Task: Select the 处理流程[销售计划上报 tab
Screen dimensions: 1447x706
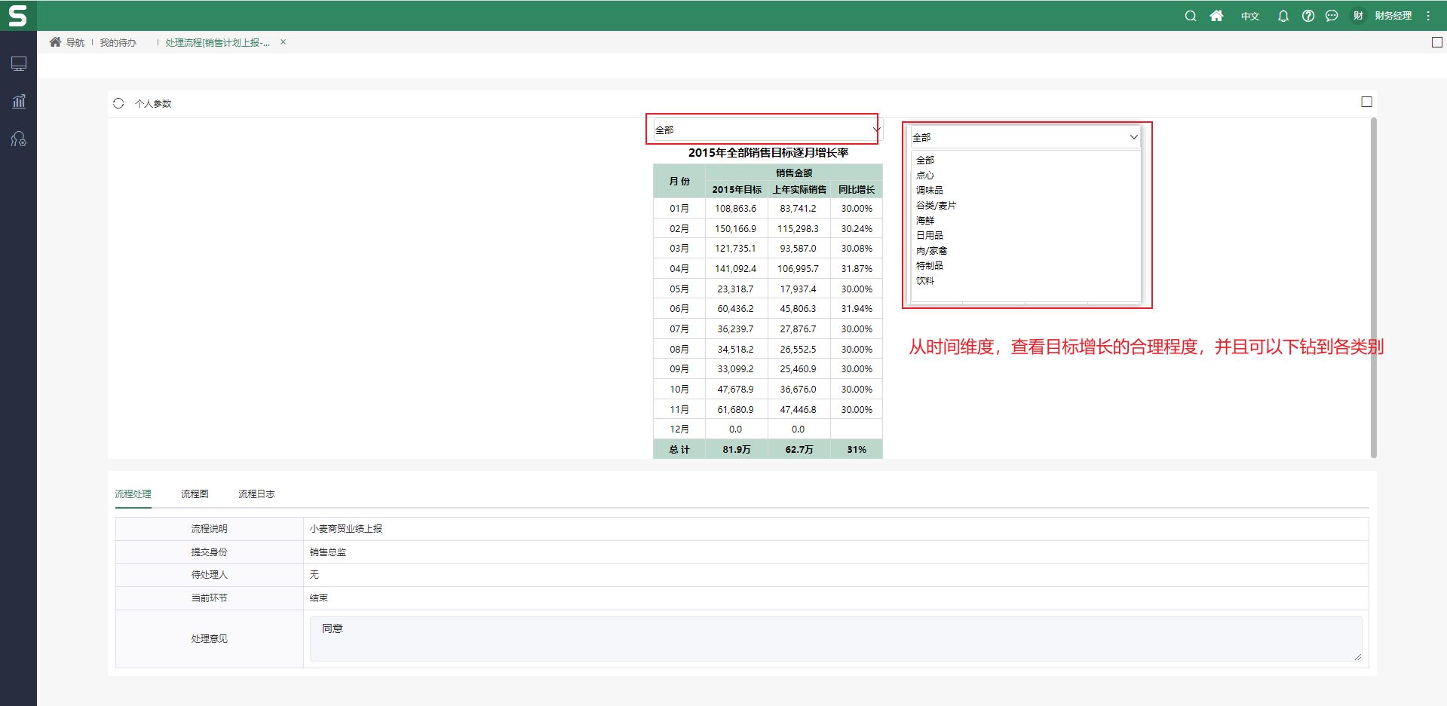Action: 217,43
